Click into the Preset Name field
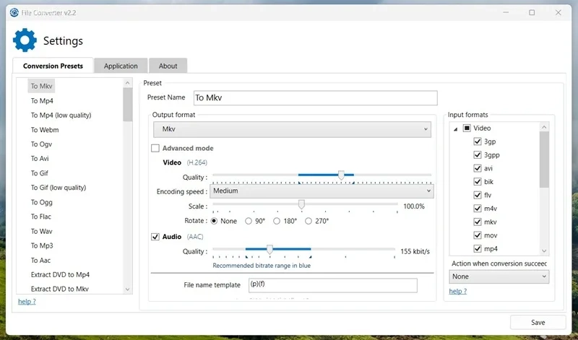 (315, 97)
